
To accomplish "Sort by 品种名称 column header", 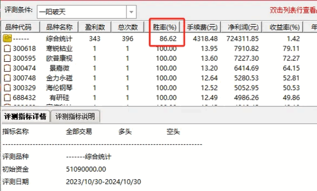I will coord(59,27).
